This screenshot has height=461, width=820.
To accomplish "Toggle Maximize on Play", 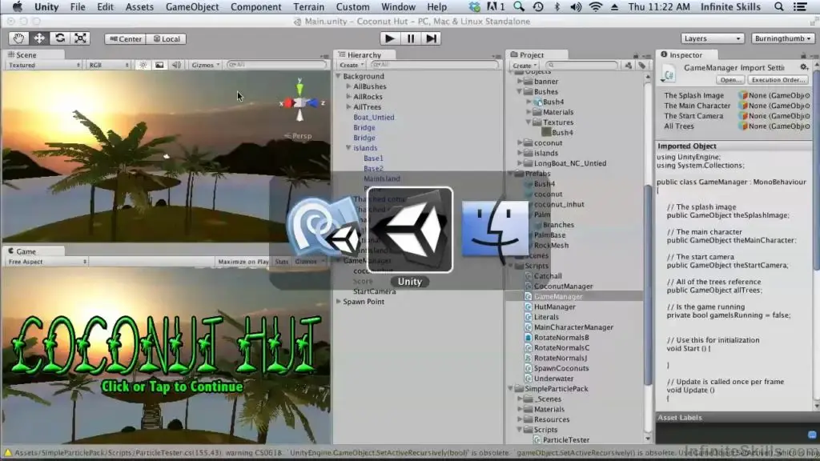I will click(243, 262).
